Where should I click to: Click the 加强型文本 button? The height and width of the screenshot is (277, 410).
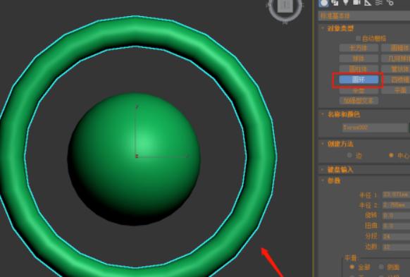pos(359,101)
